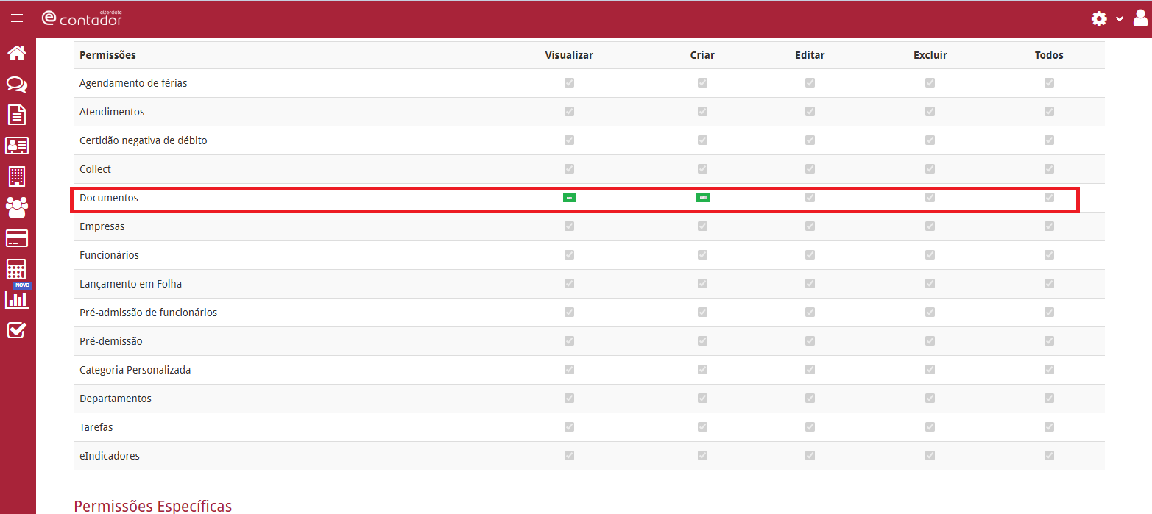The width and height of the screenshot is (1152, 514).
Task: Open the bar chart icon marked NOVO
Action: click(x=17, y=298)
